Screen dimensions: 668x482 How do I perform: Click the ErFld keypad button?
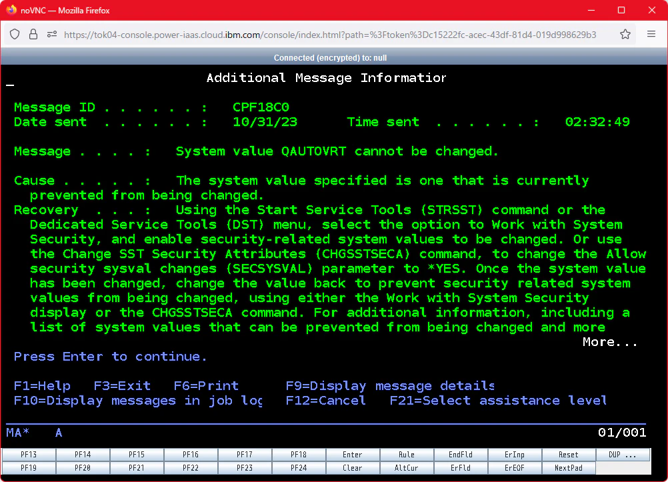pyautogui.click(x=461, y=468)
